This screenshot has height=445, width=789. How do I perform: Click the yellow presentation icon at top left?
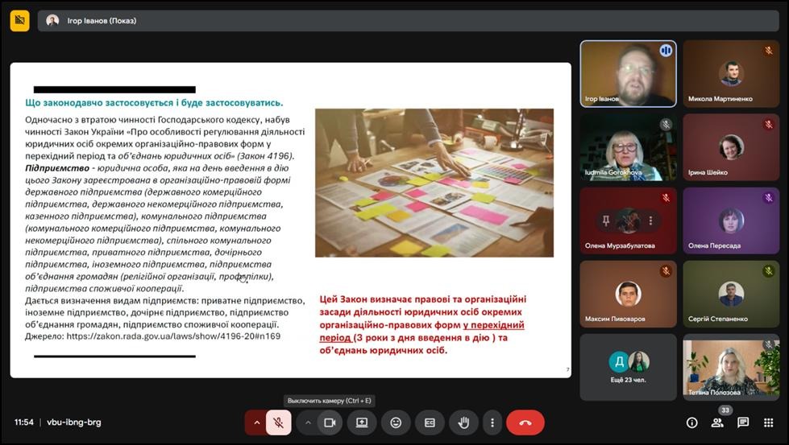click(19, 20)
